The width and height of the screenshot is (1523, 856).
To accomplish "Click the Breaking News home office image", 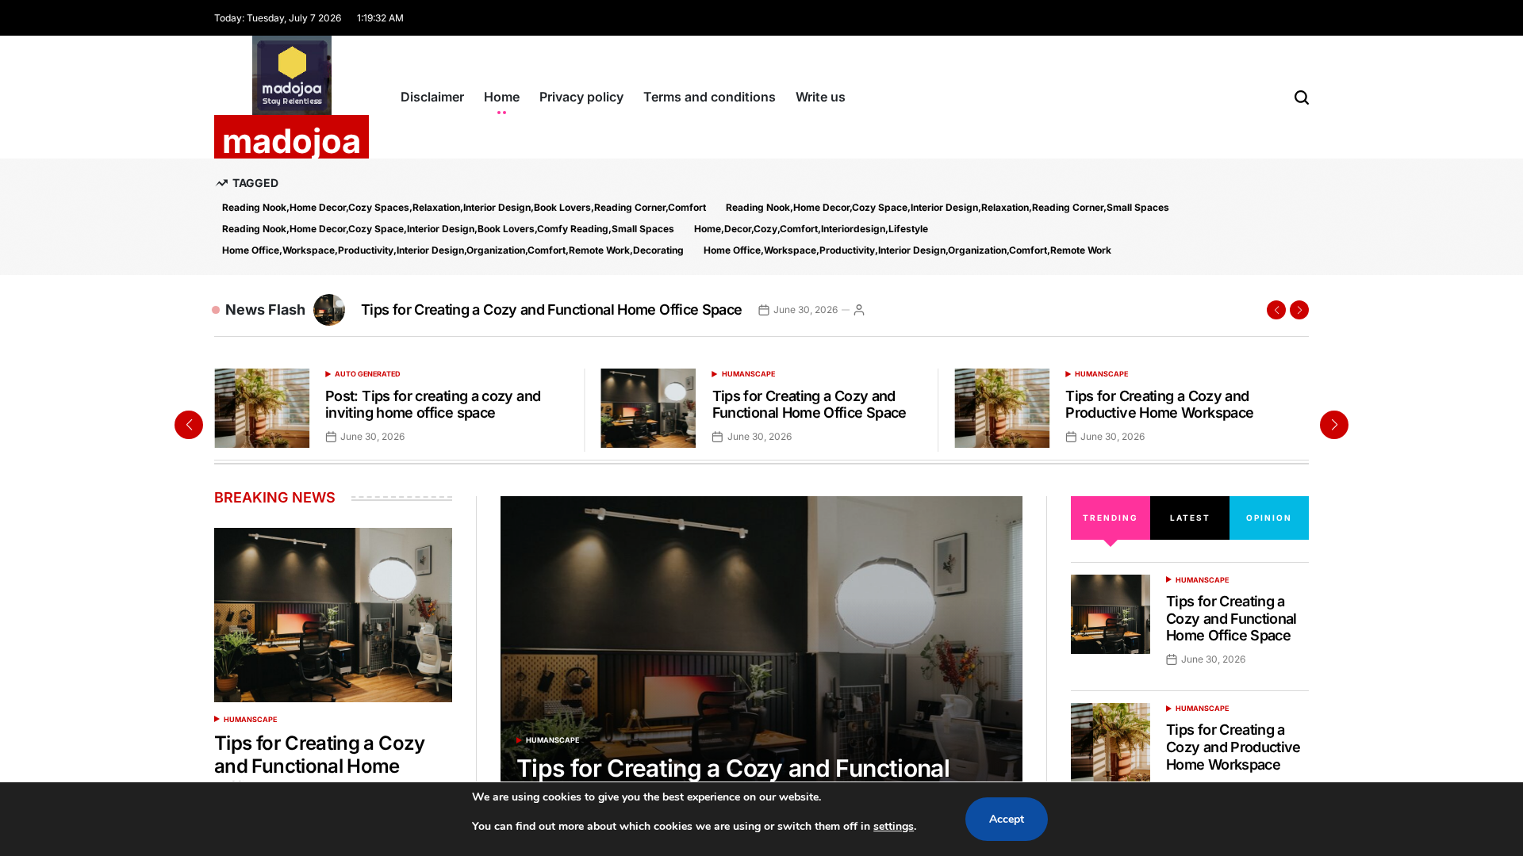I will 333,615.
